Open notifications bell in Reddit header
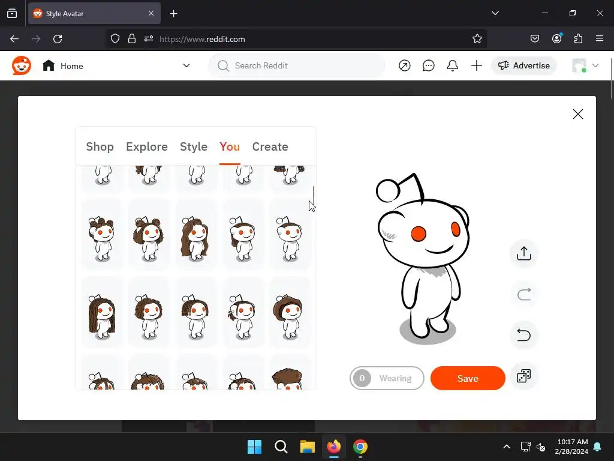Screen dimensions: 614x461 (452, 65)
